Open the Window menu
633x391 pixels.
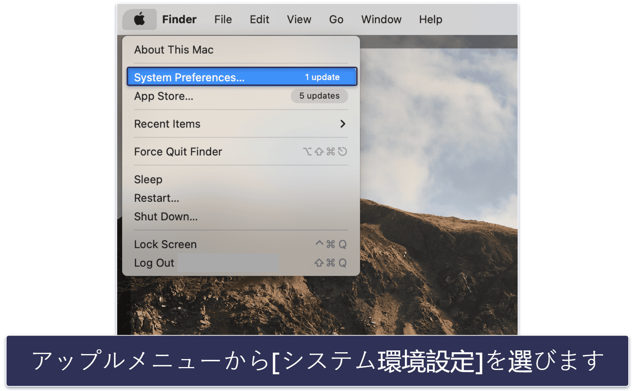pos(381,19)
